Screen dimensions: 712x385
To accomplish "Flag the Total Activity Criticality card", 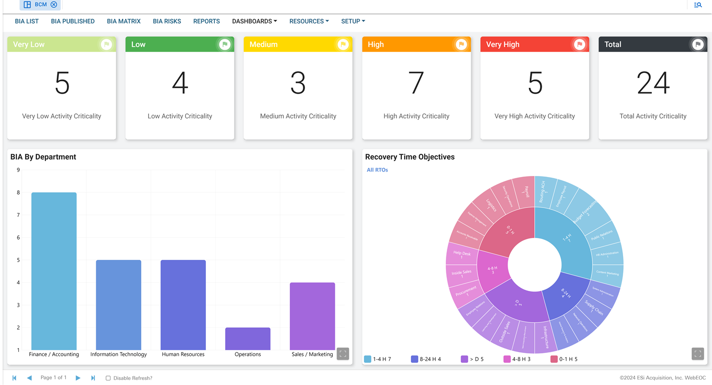I will click(698, 44).
